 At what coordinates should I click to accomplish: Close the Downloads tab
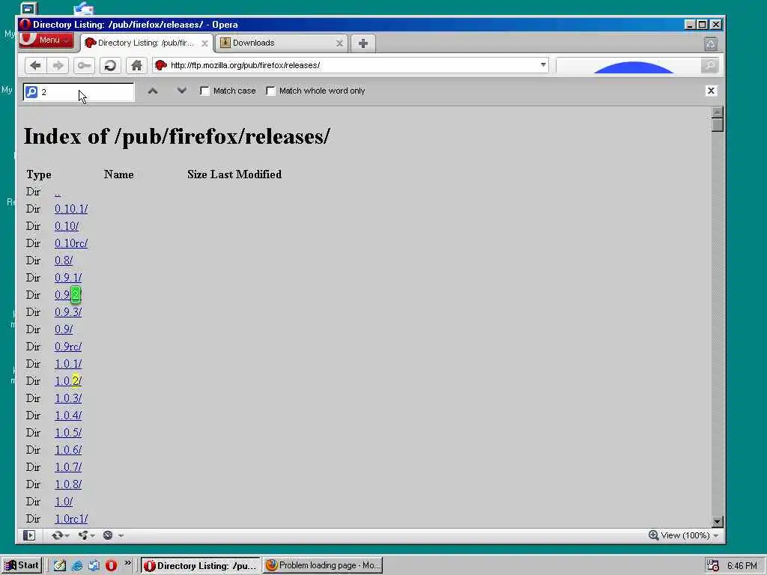point(339,43)
